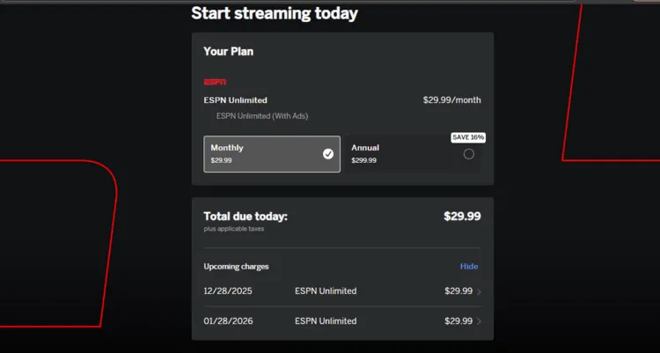The image size is (660, 353).
Task: Click the plus applicable taxes note
Action: pos(233,229)
